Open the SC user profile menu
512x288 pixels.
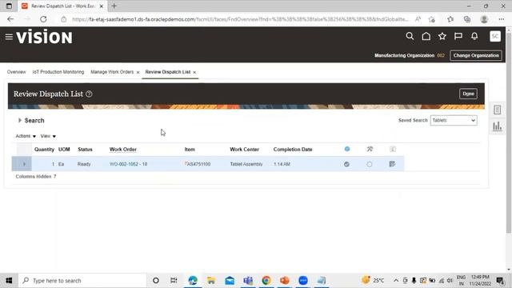pos(495,36)
